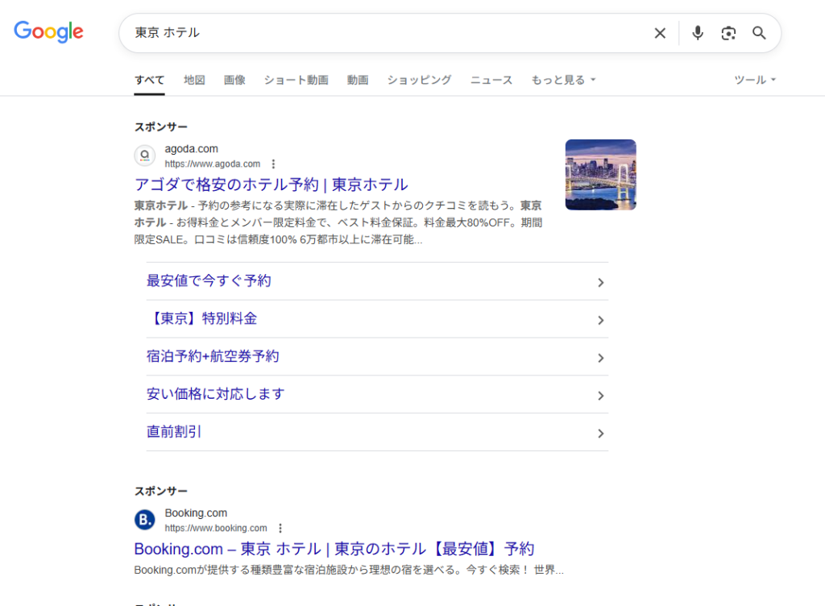Click the agoda.com favicon

point(145,156)
